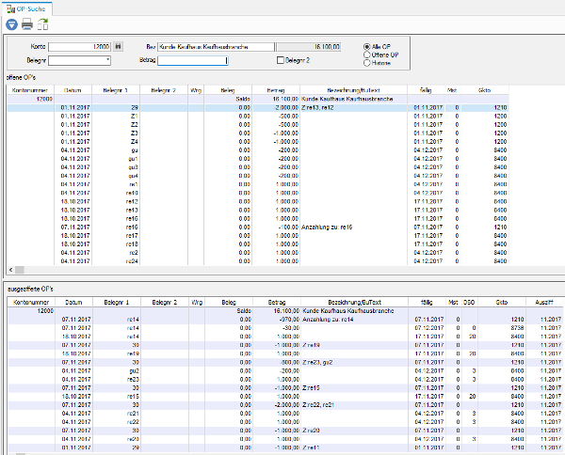Select open row with Belegnr gu3

pyautogui.click(x=258, y=167)
